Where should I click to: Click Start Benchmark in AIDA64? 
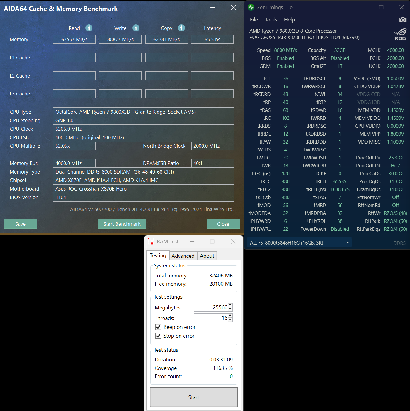(x=122, y=224)
